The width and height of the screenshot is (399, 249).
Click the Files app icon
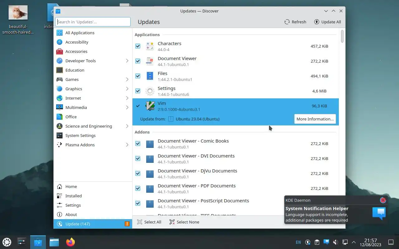click(x=150, y=76)
